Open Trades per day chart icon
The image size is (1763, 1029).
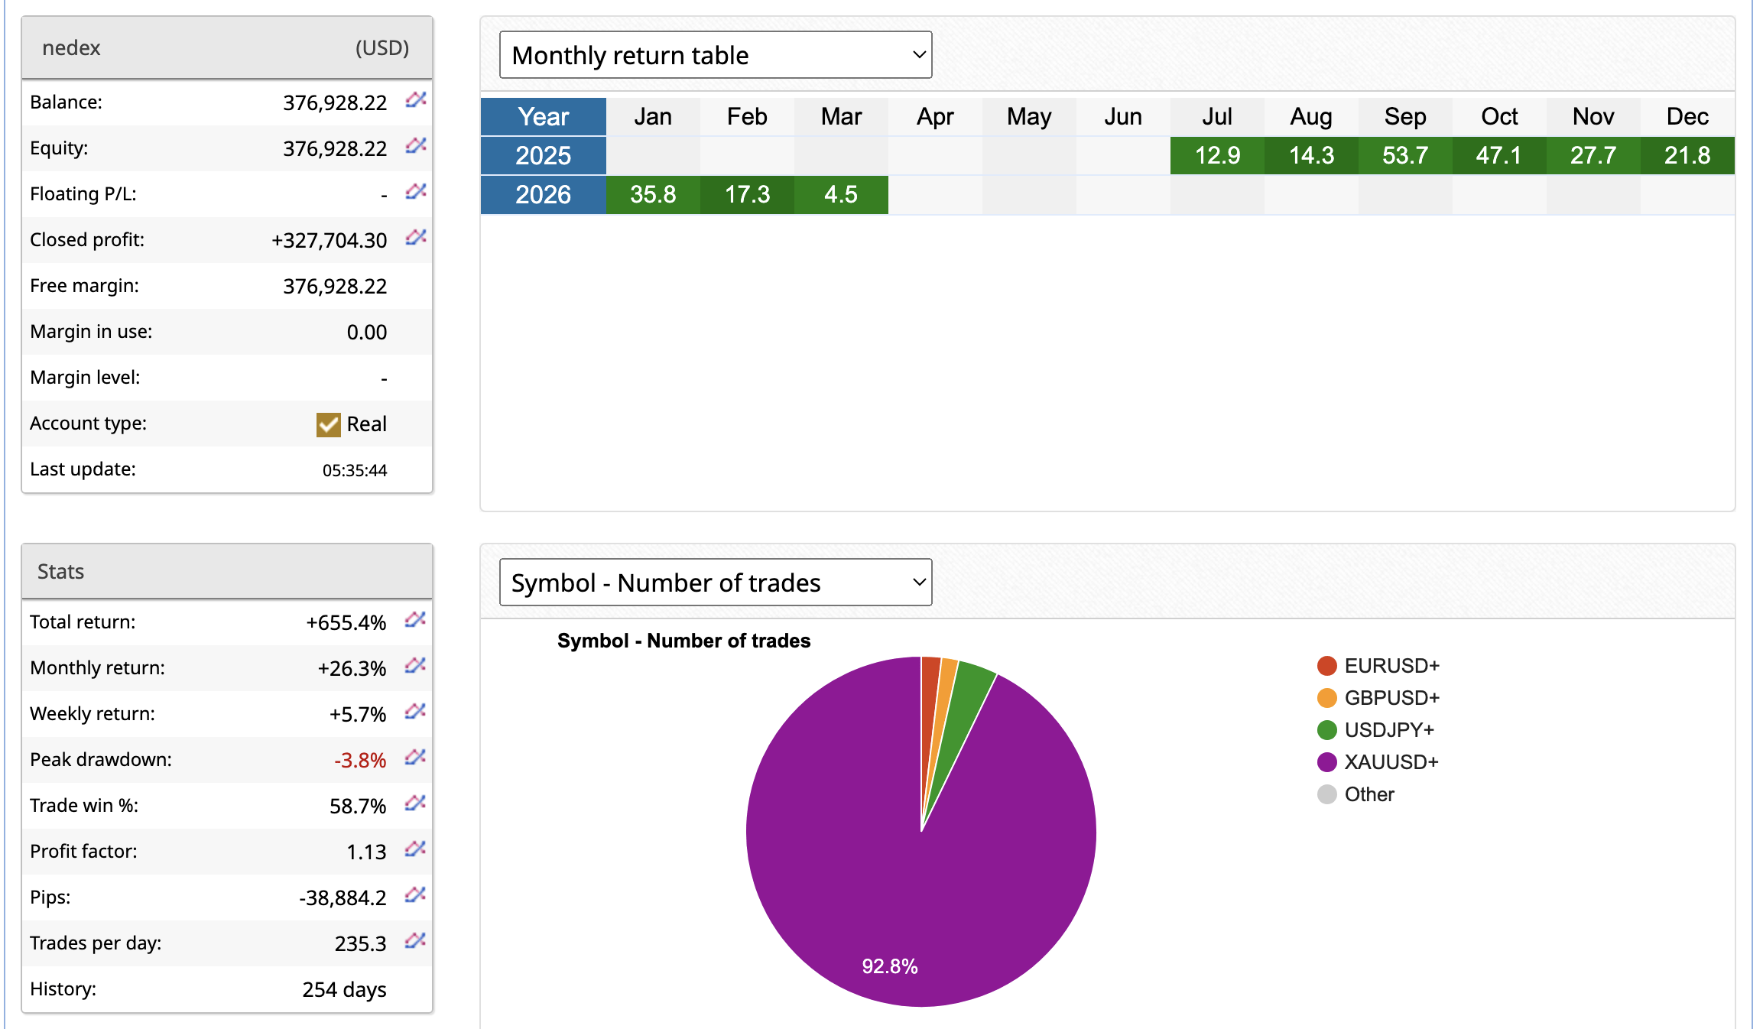(415, 940)
